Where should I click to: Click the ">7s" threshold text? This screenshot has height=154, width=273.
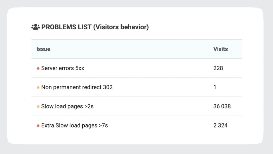[103, 126]
